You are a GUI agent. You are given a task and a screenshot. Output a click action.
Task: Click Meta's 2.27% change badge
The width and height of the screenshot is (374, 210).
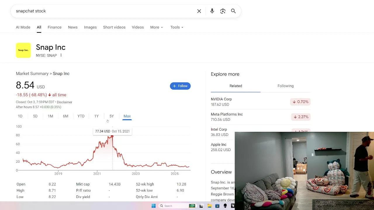click(x=300, y=117)
